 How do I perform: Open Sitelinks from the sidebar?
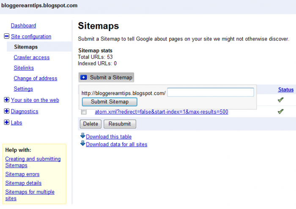pyautogui.click(x=24, y=68)
